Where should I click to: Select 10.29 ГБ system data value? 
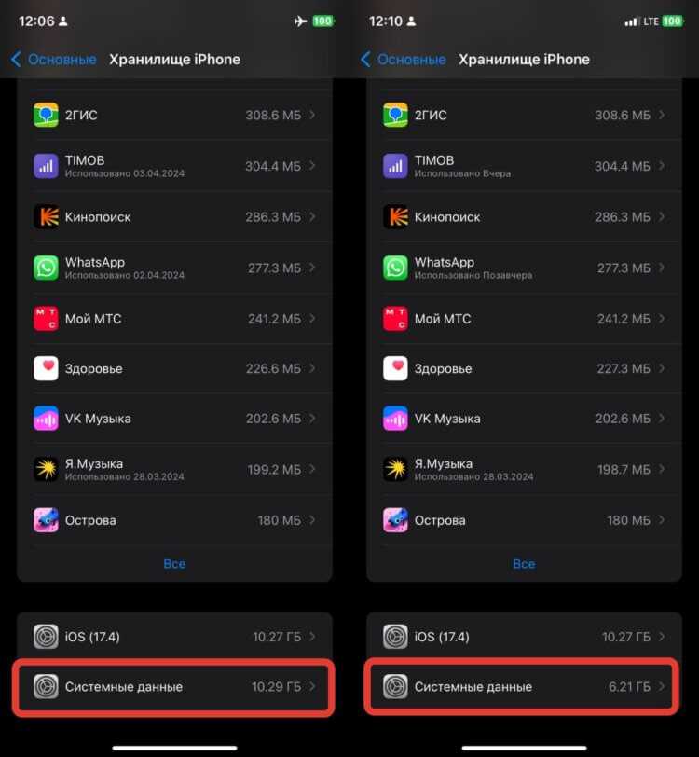pyautogui.click(x=276, y=686)
